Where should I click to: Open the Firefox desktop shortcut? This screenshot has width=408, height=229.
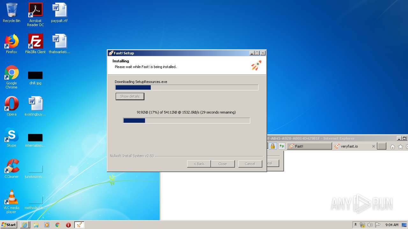point(11,44)
